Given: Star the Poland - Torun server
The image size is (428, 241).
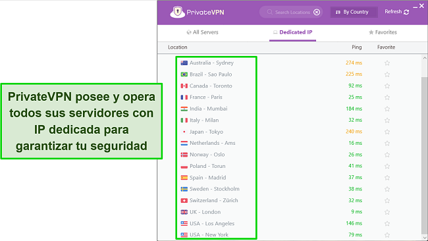Looking at the screenshot, I should pyautogui.click(x=387, y=166).
